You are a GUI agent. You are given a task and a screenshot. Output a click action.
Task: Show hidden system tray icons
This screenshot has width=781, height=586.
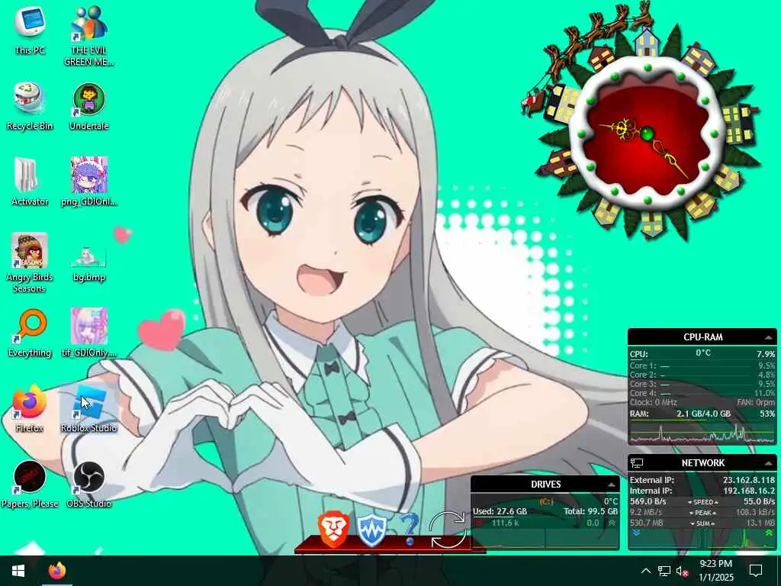click(x=645, y=571)
